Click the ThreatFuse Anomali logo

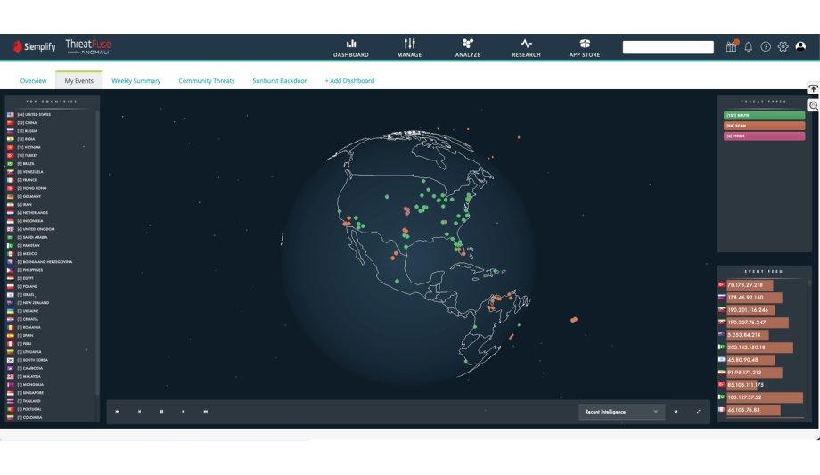click(x=88, y=46)
